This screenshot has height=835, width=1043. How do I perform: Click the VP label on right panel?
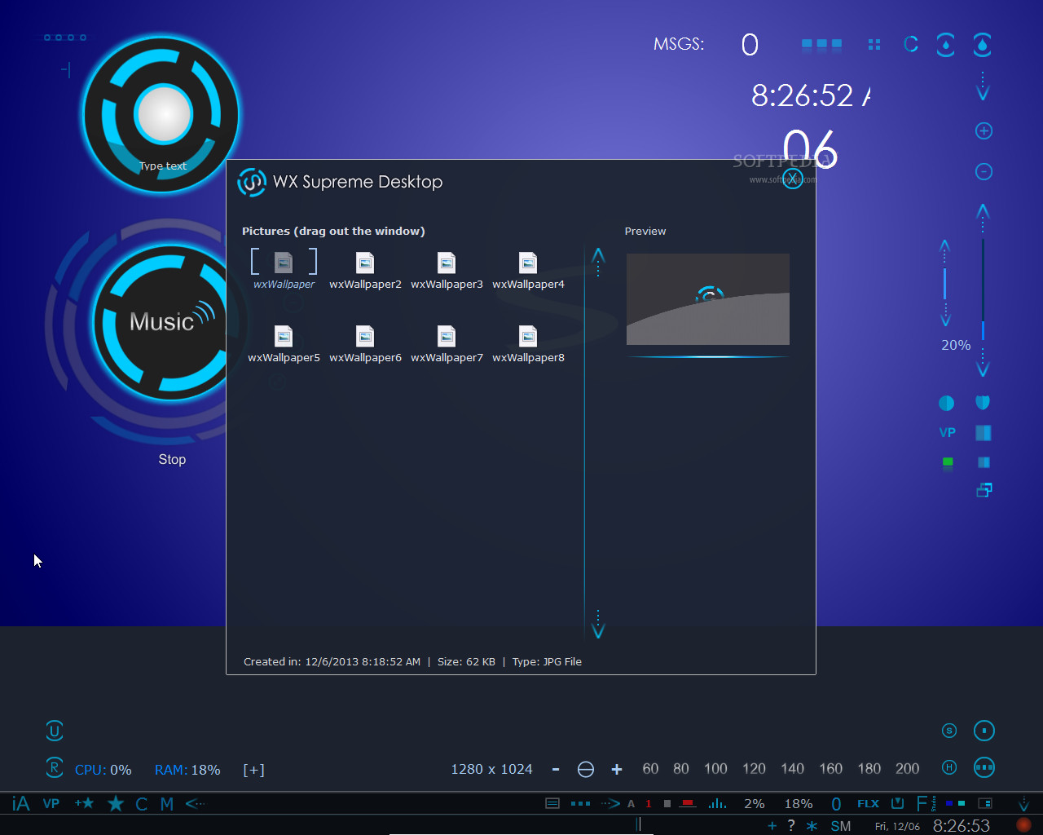(x=947, y=433)
